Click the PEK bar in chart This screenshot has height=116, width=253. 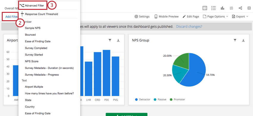point(106,73)
